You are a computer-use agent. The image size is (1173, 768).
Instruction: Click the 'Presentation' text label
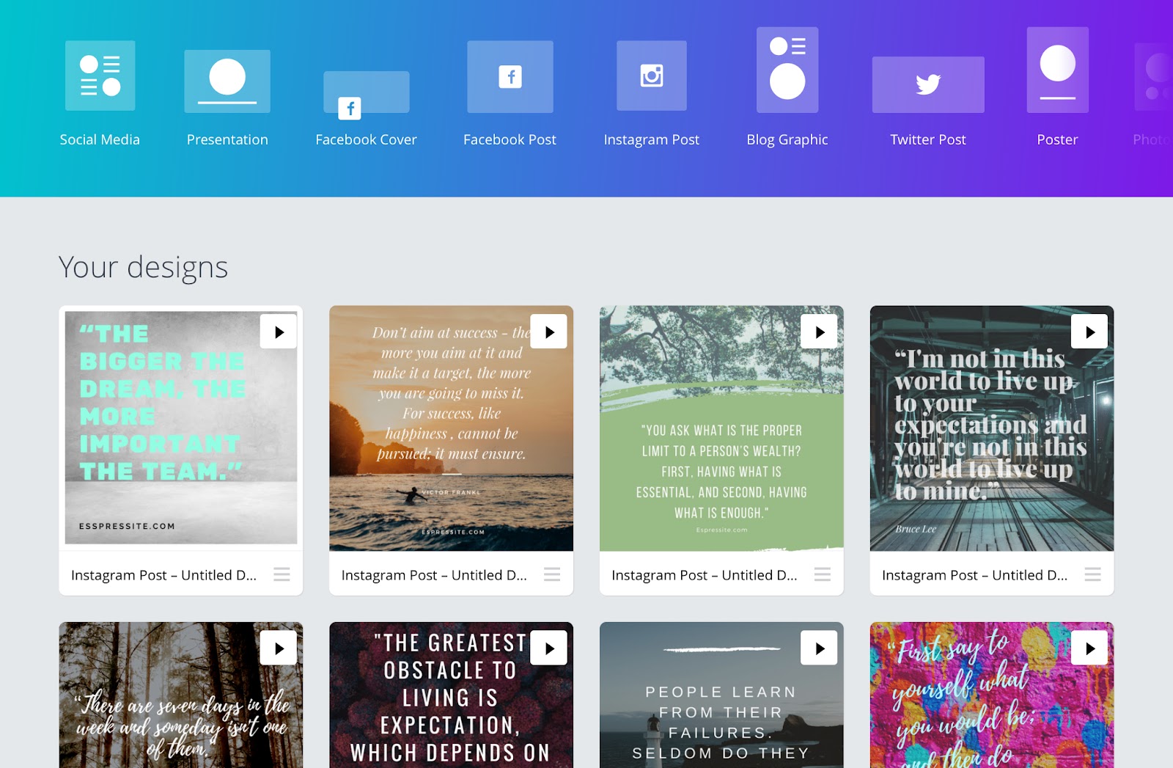click(227, 139)
